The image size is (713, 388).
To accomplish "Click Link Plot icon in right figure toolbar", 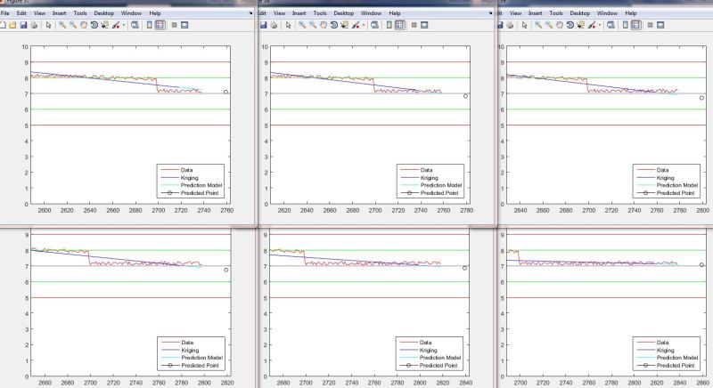I will pos(611,25).
